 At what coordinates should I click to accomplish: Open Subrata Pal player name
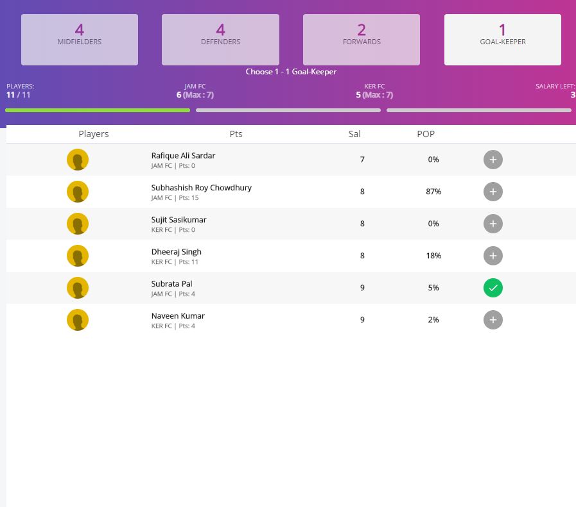click(171, 284)
